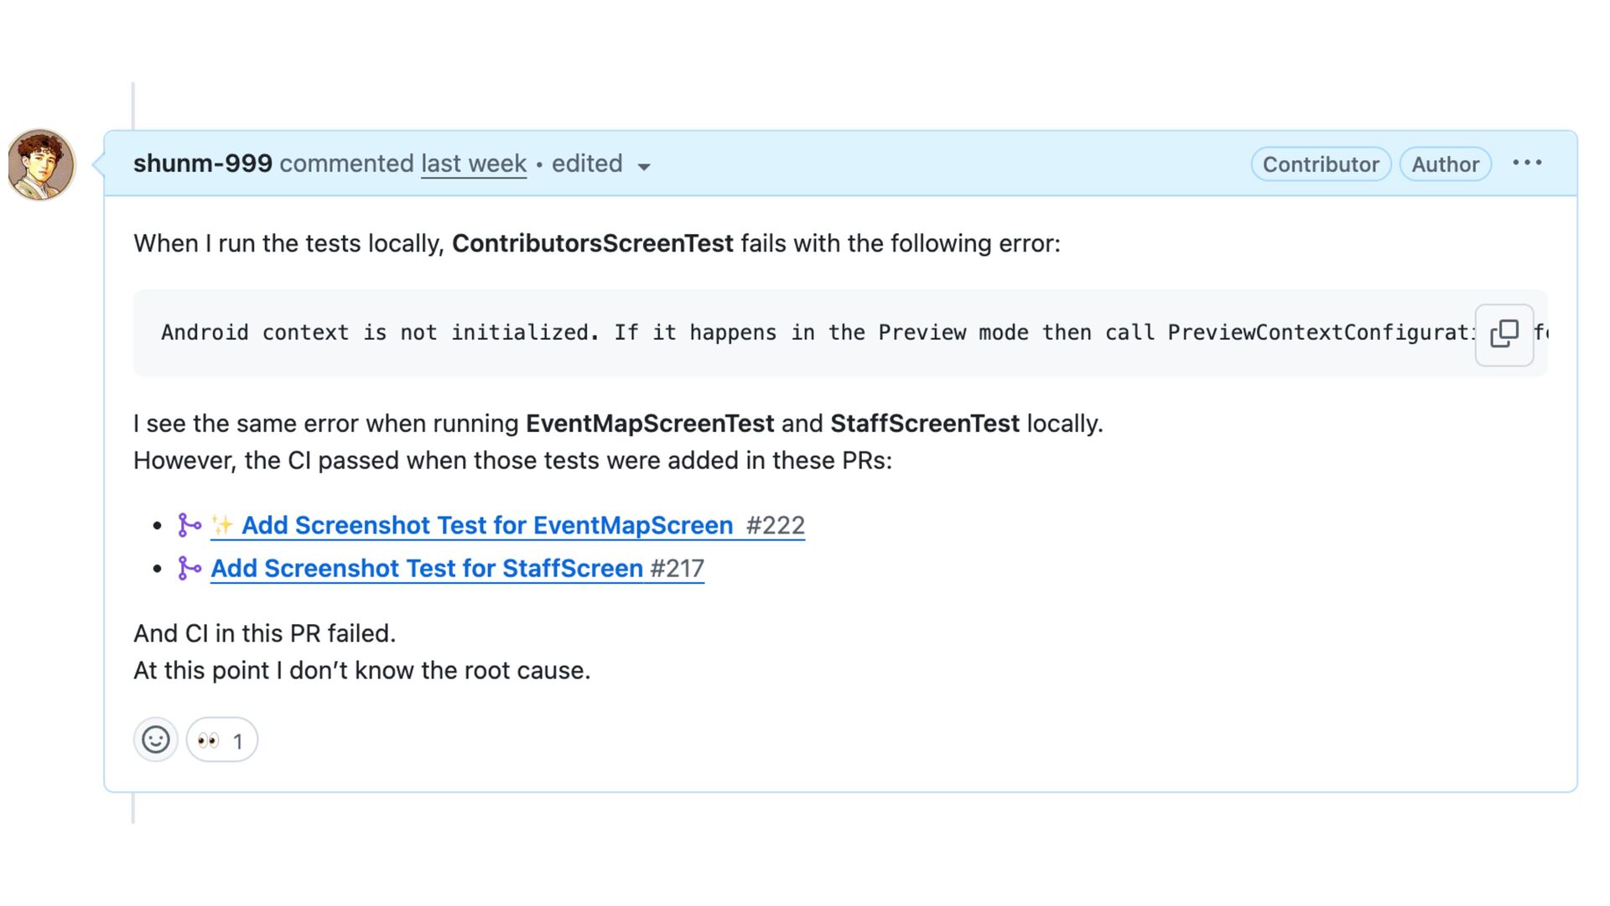
Task: Open the 'last week' timestamp link
Action: click(474, 164)
